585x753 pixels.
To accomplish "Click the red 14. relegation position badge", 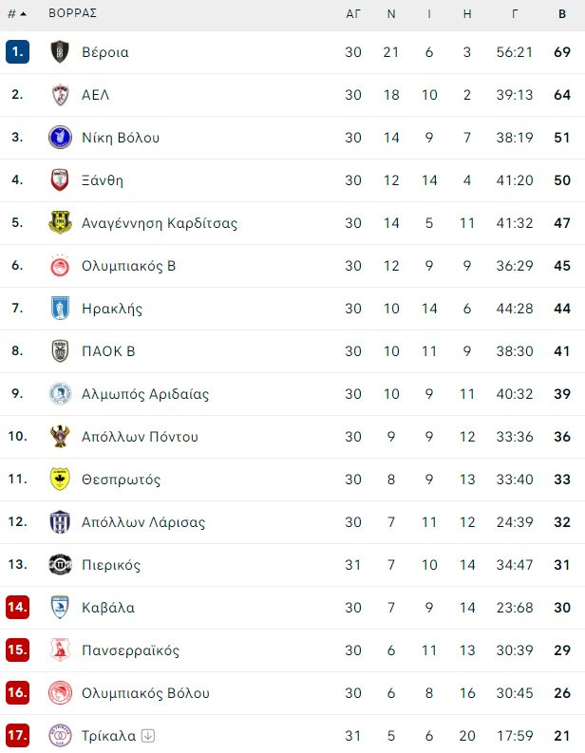I will click(x=17, y=608).
